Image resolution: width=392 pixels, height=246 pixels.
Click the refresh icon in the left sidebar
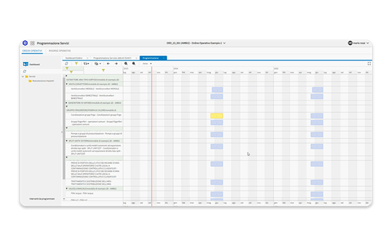click(x=24, y=71)
